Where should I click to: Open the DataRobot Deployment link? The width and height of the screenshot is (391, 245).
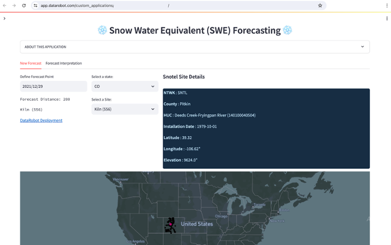pyautogui.click(x=41, y=120)
